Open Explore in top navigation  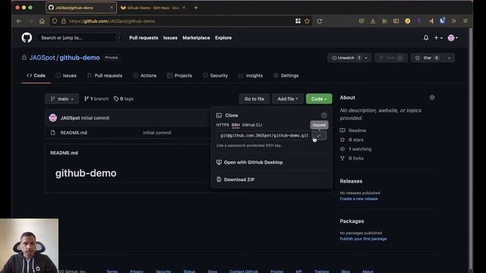223,38
